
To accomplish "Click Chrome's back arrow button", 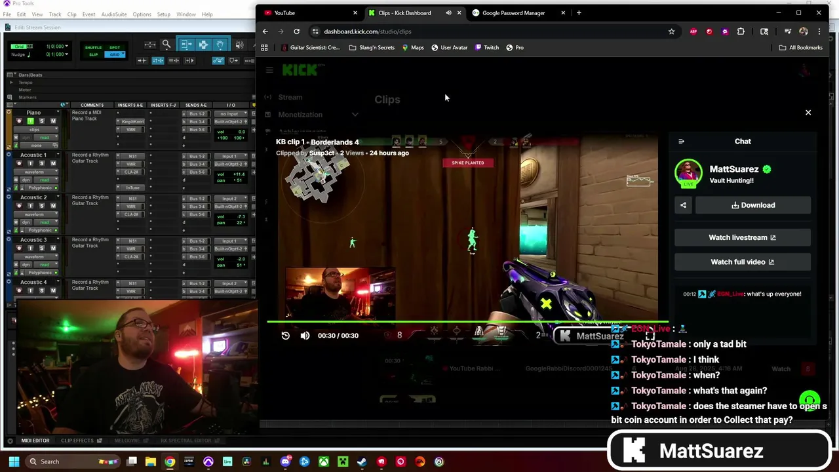I will tap(265, 31).
